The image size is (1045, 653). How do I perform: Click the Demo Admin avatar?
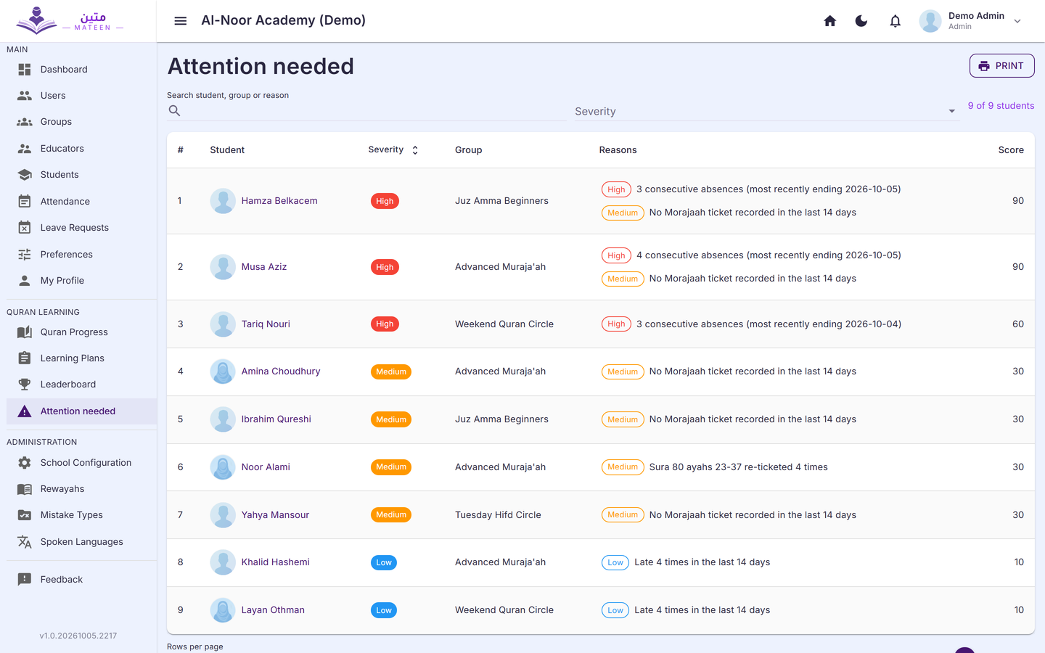point(930,21)
